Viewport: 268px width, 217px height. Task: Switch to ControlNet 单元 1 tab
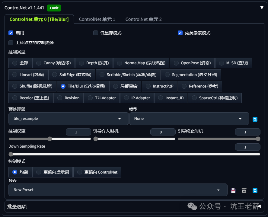tap(97, 19)
